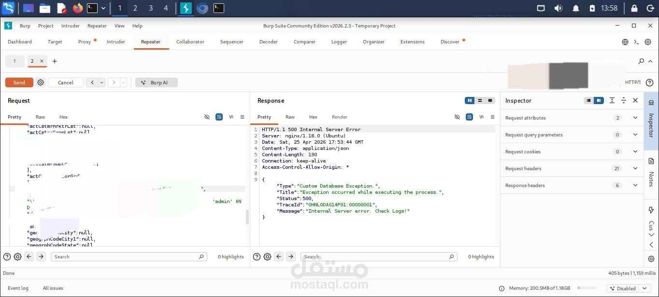The height and width of the screenshot is (297, 659).
Task: Select Repeater request tab 1
Action: (14, 61)
